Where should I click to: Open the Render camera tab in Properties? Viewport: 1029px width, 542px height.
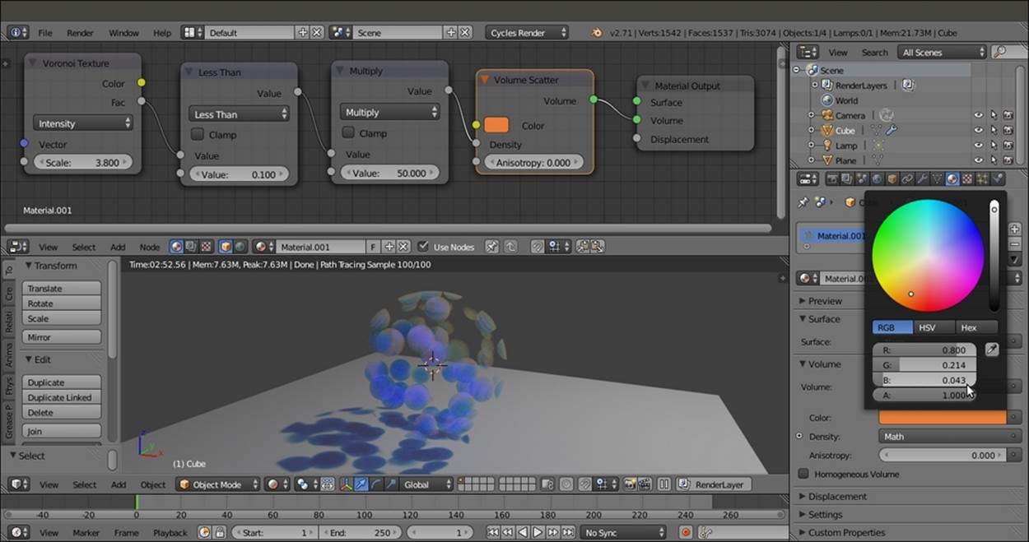coord(833,178)
